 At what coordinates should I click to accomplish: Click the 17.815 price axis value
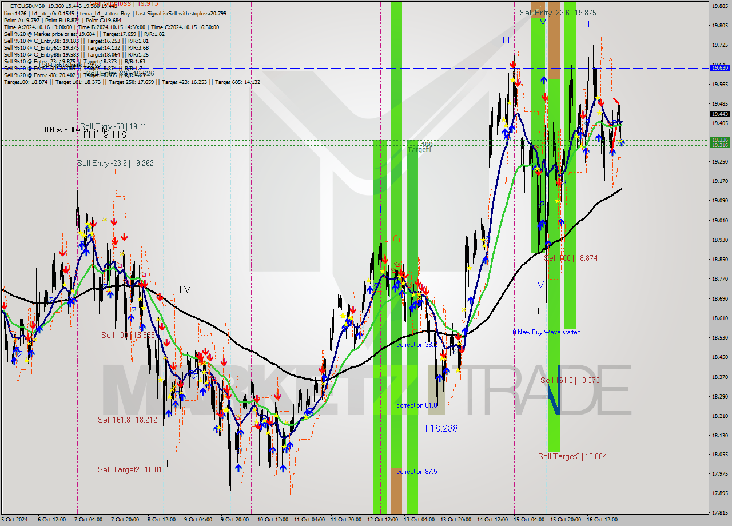pyautogui.click(x=719, y=513)
